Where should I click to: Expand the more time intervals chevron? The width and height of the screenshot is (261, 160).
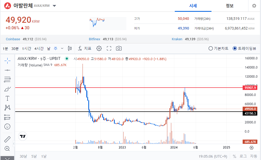(62, 48)
